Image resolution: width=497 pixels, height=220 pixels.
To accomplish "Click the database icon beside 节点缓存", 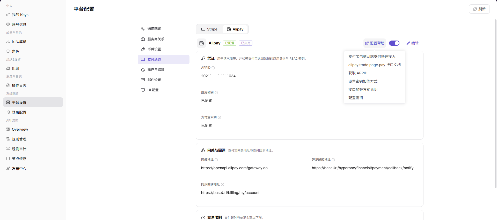I will click(8, 159).
